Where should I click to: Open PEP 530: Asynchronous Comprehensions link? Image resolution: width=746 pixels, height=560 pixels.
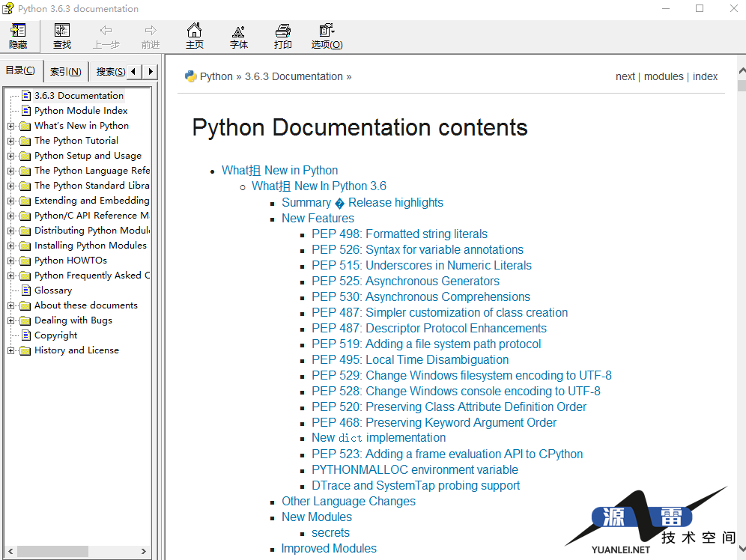point(421,296)
